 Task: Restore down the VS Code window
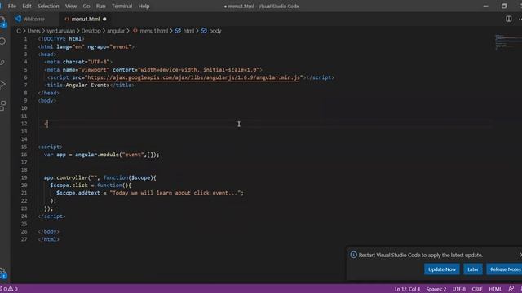click(x=504, y=6)
